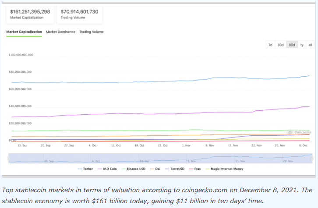Viewport: 318px width, 208px height.
Task: Set chart range to 30d
Action: click(280, 45)
